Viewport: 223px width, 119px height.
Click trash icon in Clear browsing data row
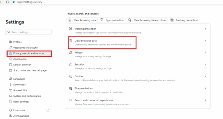(71, 41)
